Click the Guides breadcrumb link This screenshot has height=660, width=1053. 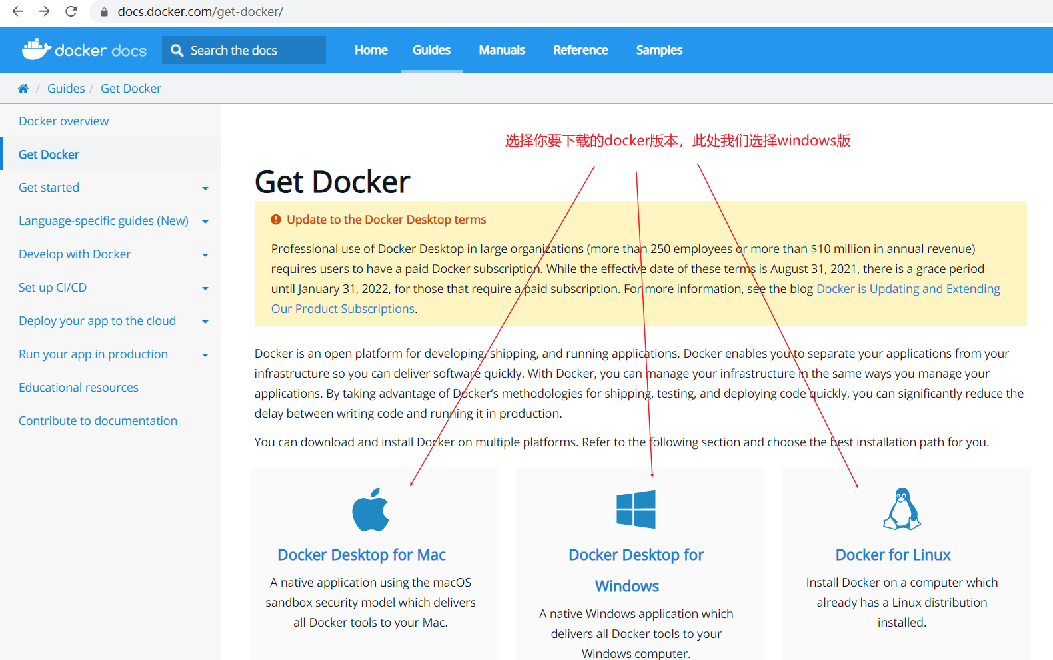66,89
